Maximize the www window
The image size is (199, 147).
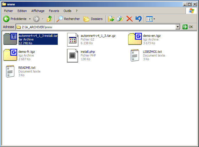190,4
